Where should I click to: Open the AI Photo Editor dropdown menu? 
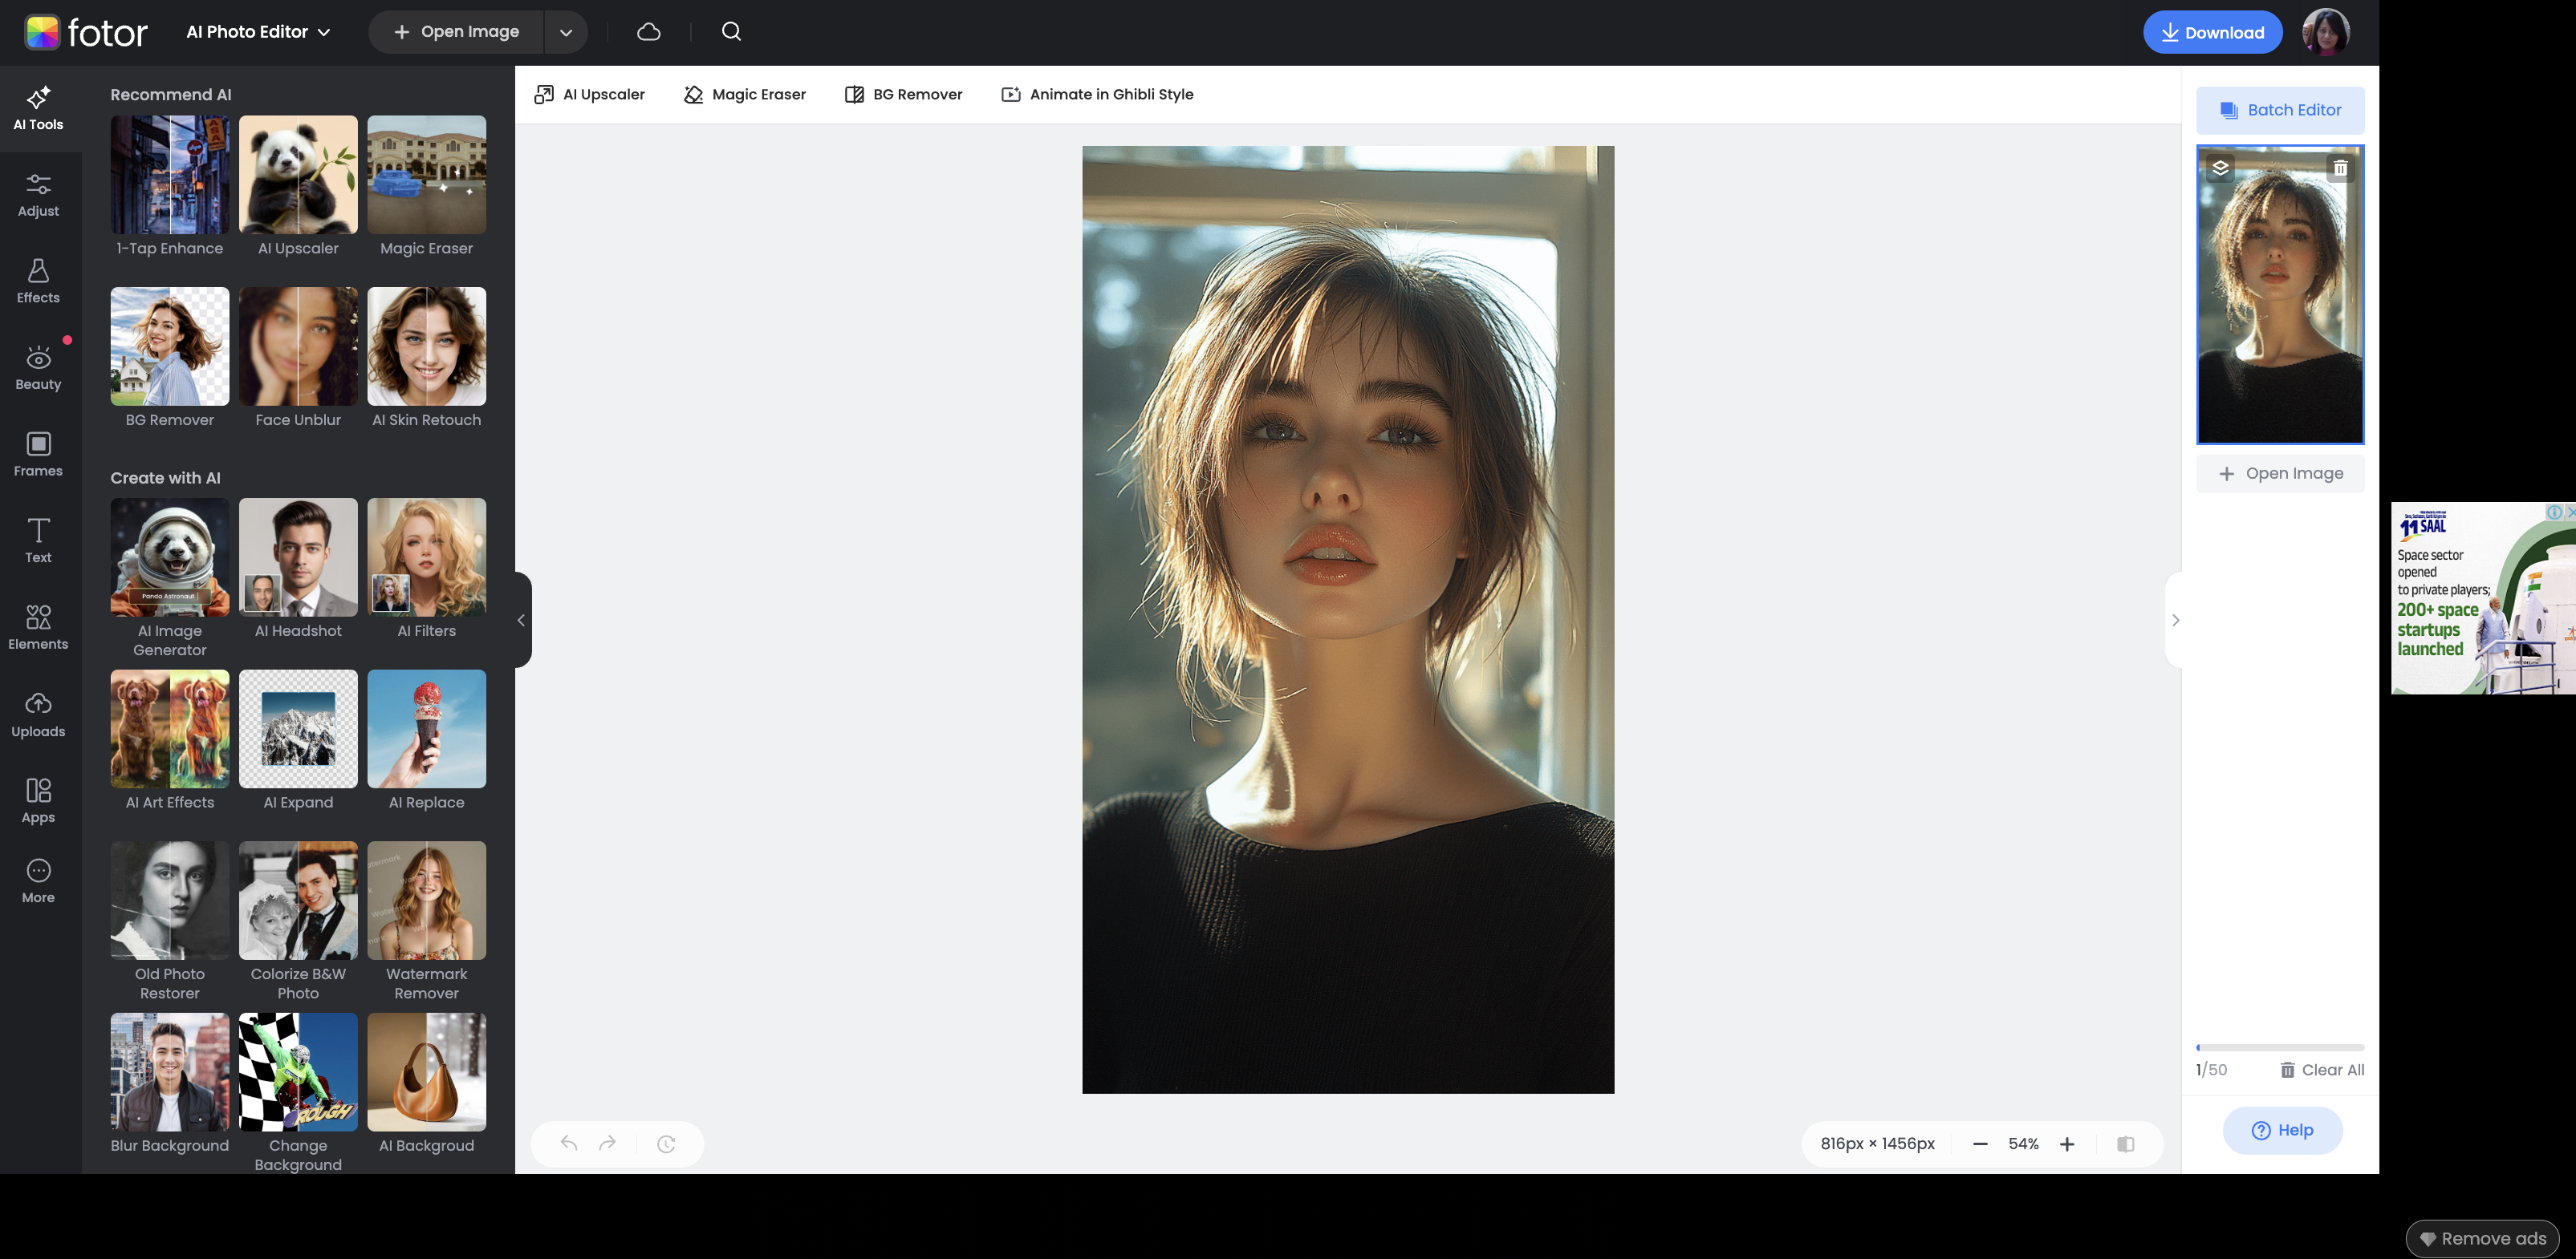(257, 31)
